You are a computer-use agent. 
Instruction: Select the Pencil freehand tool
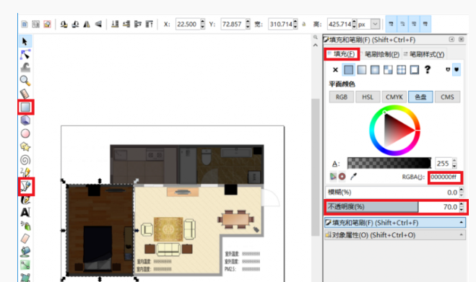pos(25,173)
